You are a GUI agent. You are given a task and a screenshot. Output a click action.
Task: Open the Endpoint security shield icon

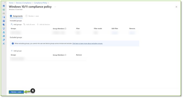click(x=4, y=25)
